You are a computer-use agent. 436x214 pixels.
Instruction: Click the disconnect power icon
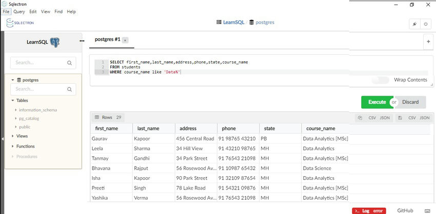(426, 24)
